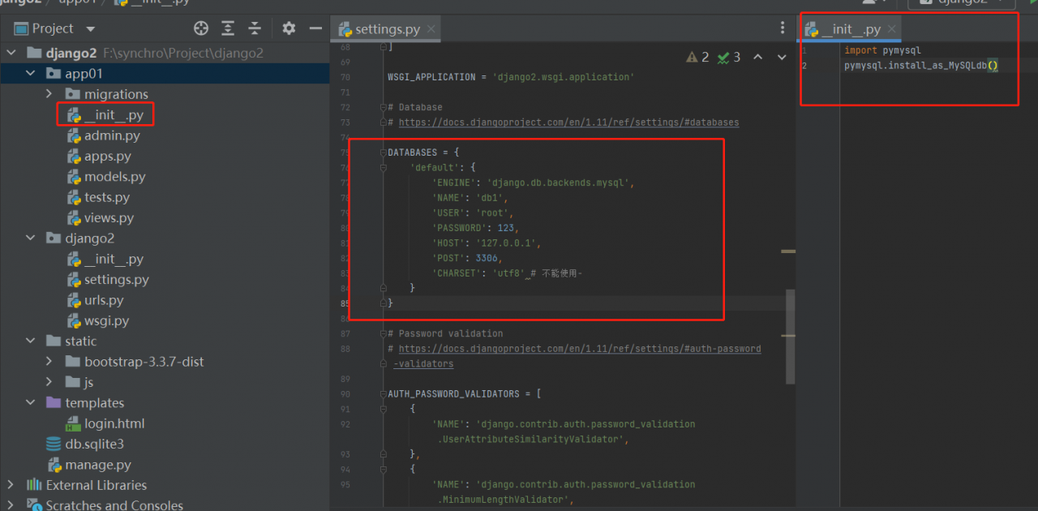Open the Django databases documentation link

point(568,122)
